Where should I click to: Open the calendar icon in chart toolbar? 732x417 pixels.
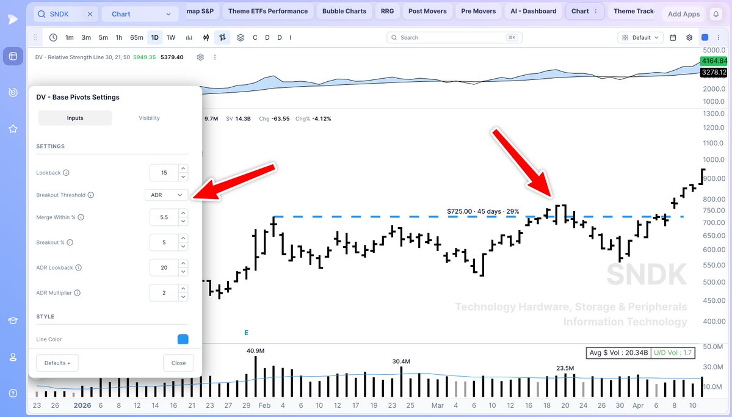[673, 37]
